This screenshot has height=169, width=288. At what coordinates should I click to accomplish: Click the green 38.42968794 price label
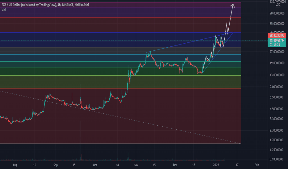point(277,41)
